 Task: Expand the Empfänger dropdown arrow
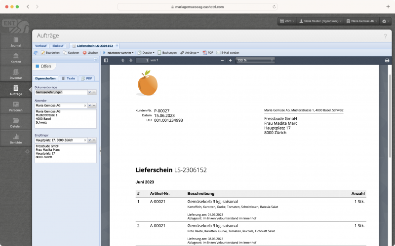point(89,140)
